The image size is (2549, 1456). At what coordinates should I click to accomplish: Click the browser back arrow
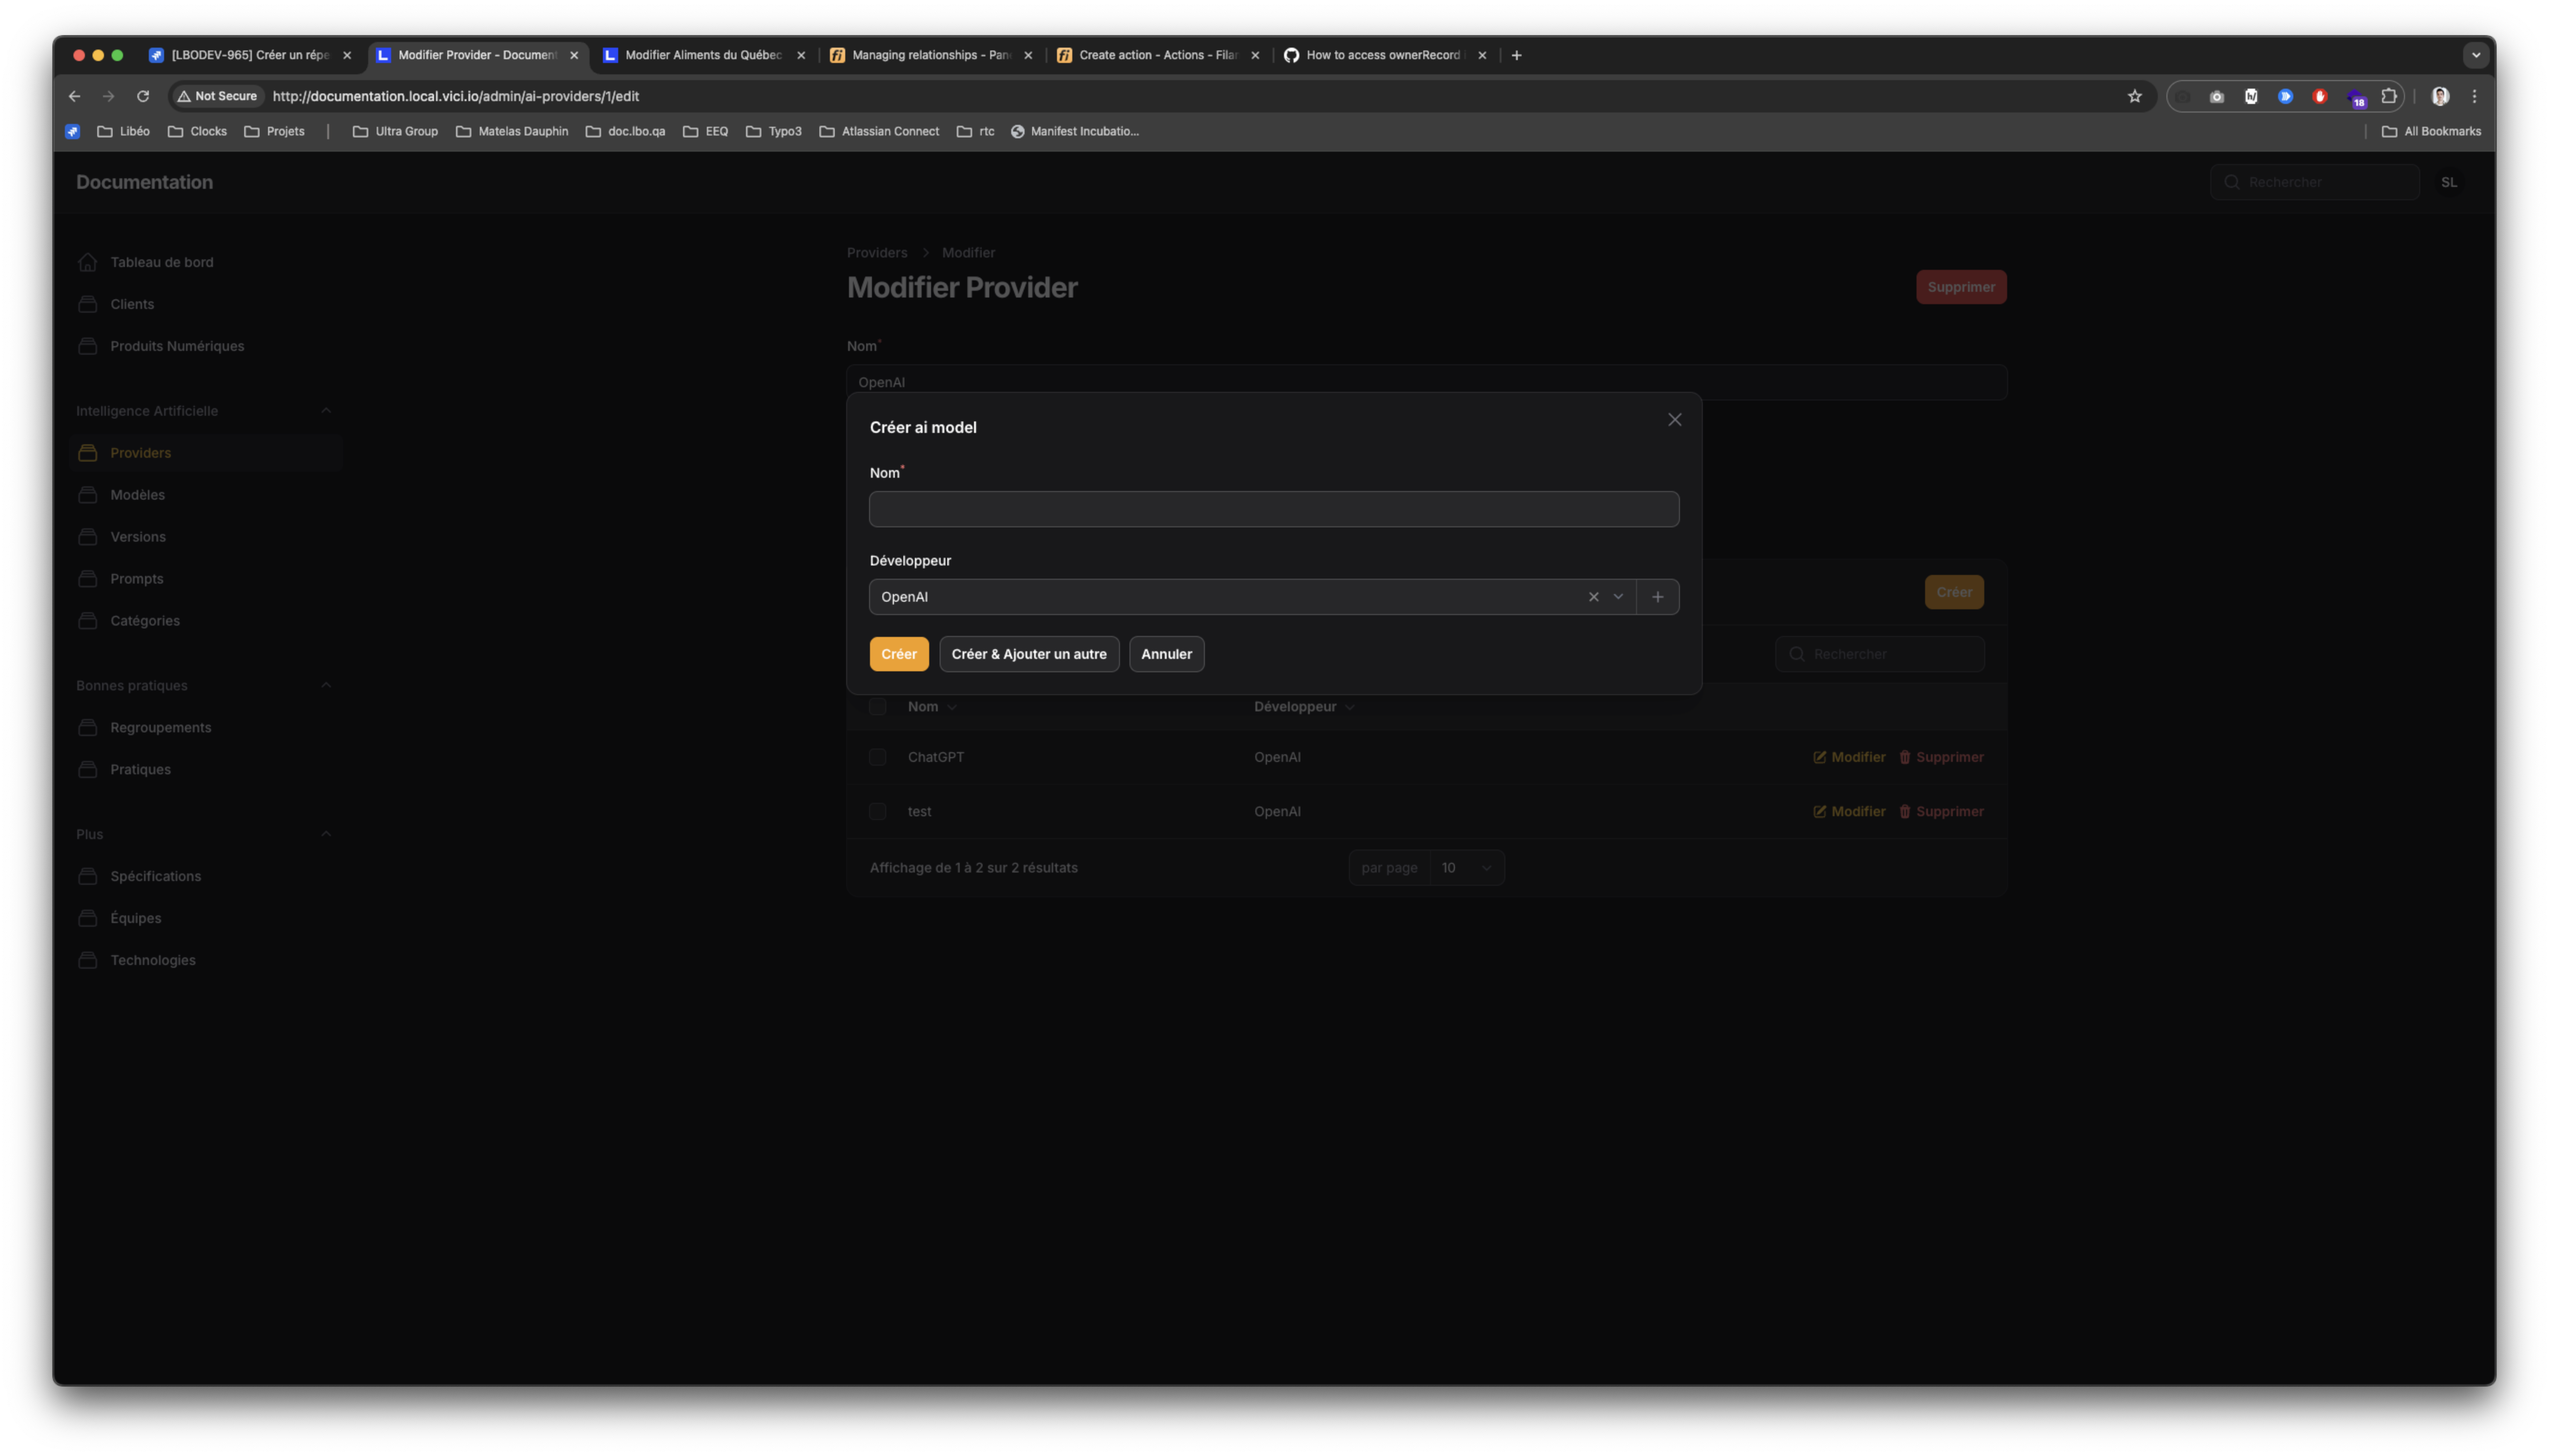point(74,96)
